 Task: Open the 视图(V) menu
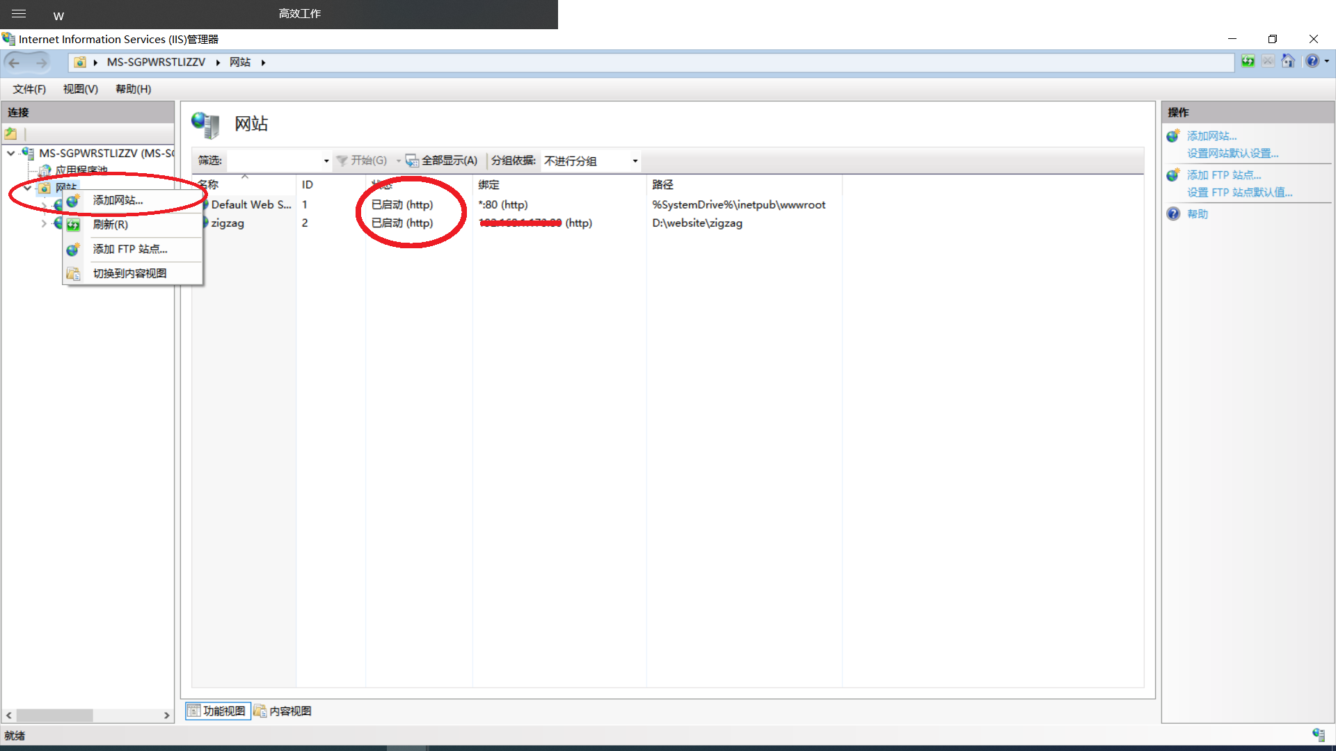81,89
